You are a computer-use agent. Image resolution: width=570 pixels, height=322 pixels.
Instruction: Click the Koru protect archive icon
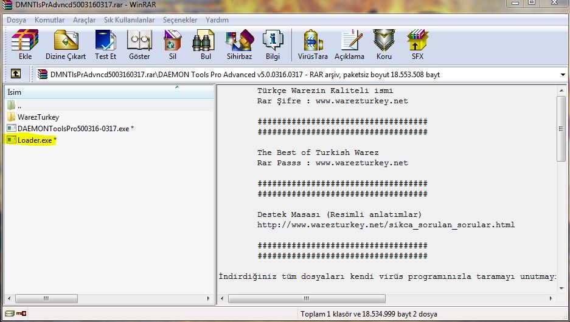(x=384, y=41)
